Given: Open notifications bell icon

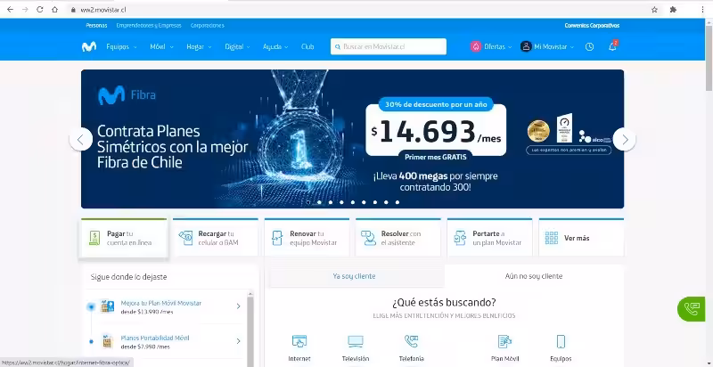Looking at the screenshot, I should [x=612, y=46].
